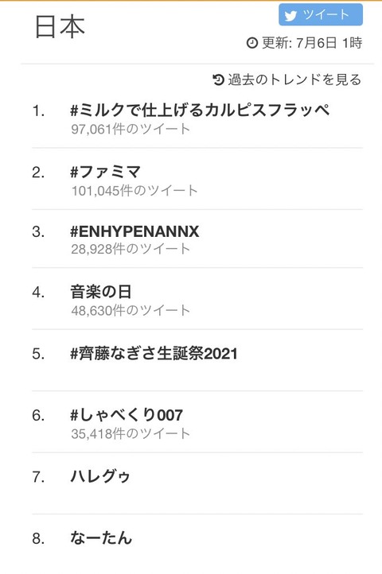Open trend #齊藤なぎさ生誕祭2021
The height and width of the screenshot is (574, 382).
(x=154, y=354)
